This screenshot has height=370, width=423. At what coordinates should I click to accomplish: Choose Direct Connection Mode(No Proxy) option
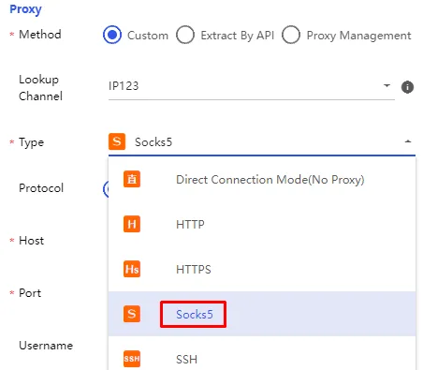coord(262,180)
